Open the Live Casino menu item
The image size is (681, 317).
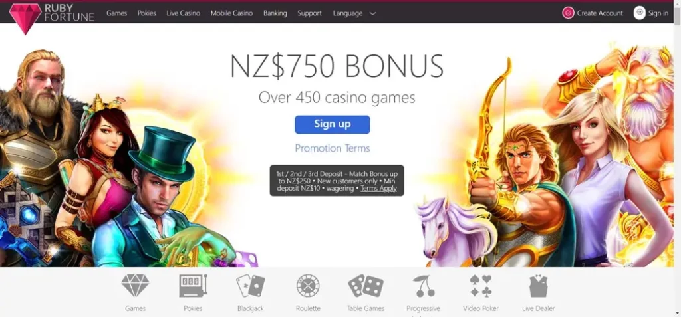click(x=184, y=13)
